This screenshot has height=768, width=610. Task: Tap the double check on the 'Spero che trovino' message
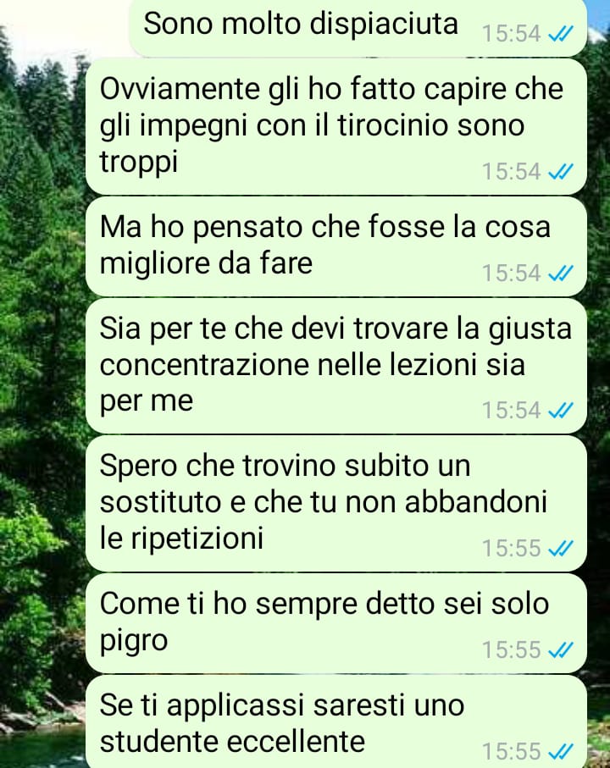[x=561, y=548]
